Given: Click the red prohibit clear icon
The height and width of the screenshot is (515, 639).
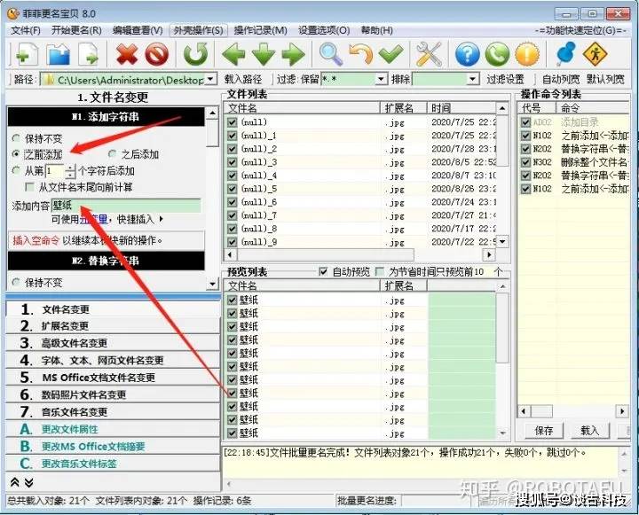Looking at the screenshot, I should [157, 54].
